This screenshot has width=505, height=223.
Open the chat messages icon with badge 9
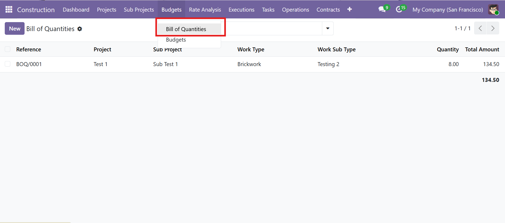382,9
